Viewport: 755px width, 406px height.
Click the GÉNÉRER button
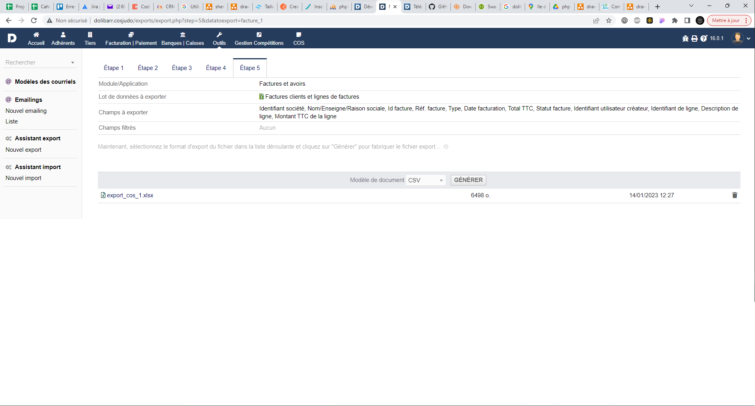(468, 180)
